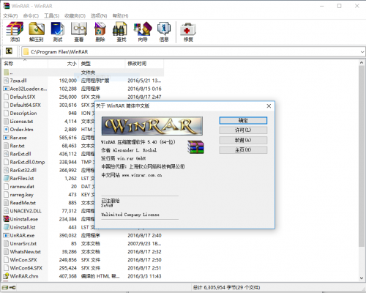Image resolution: width=366 pixels, height=293 pixels.
Task: Select the ReadMe.txt file name
Action: tap(23, 203)
